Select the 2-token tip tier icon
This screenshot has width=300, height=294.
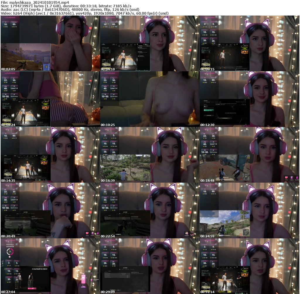(x=205, y=22)
